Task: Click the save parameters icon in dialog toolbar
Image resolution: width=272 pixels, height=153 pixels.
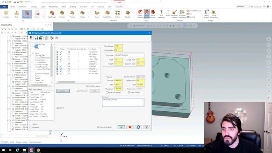Action: pos(36,38)
